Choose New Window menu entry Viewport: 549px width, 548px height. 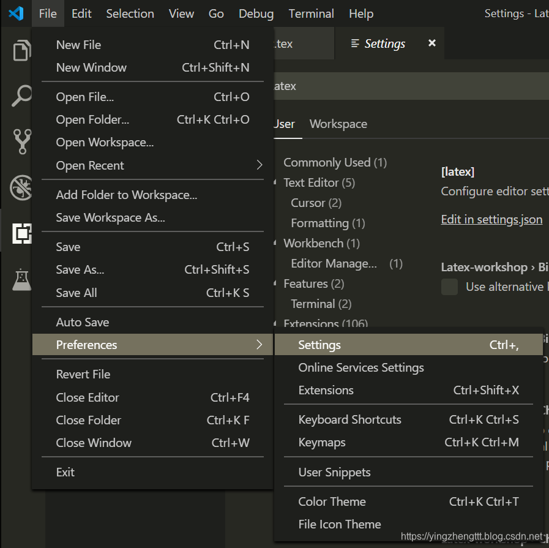click(152, 67)
